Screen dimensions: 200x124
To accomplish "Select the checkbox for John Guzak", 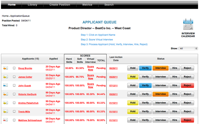I will pos(14,85).
